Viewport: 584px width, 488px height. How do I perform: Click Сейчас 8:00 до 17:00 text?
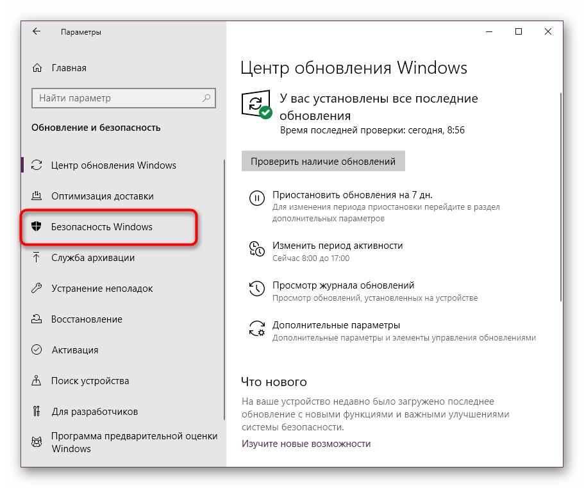[311, 258]
